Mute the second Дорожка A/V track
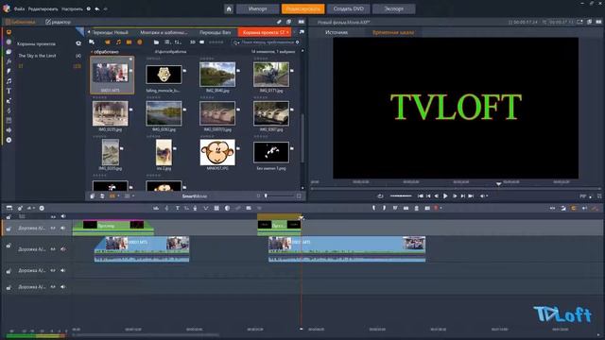This screenshot has height=340, width=605. tap(63, 249)
